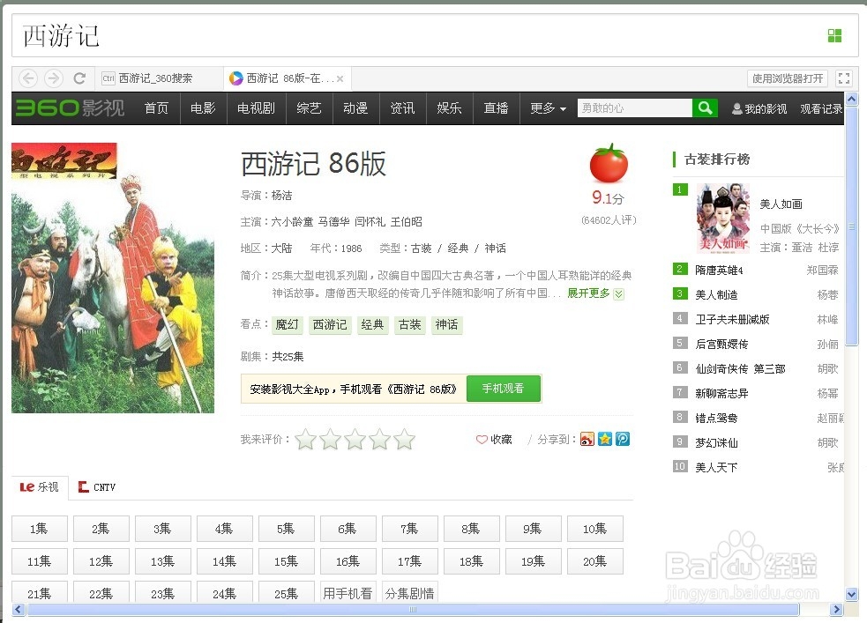The height and width of the screenshot is (623, 867).
Task: Click the 经典 tag under 看点
Action: point(372,325)
